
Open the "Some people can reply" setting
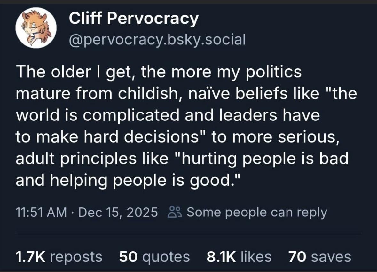(x=256, y=212)
